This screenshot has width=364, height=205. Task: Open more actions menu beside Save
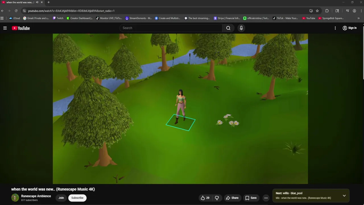[x=266, y=198]
